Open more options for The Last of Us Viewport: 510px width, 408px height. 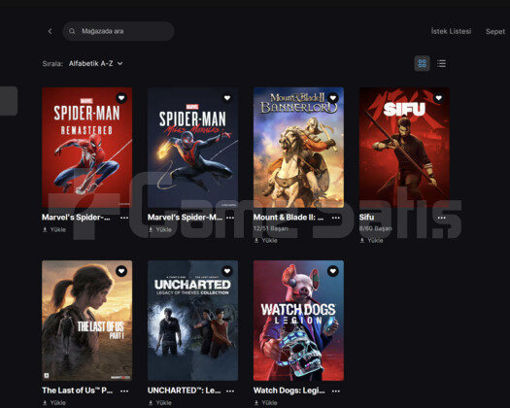coord(124,391)
